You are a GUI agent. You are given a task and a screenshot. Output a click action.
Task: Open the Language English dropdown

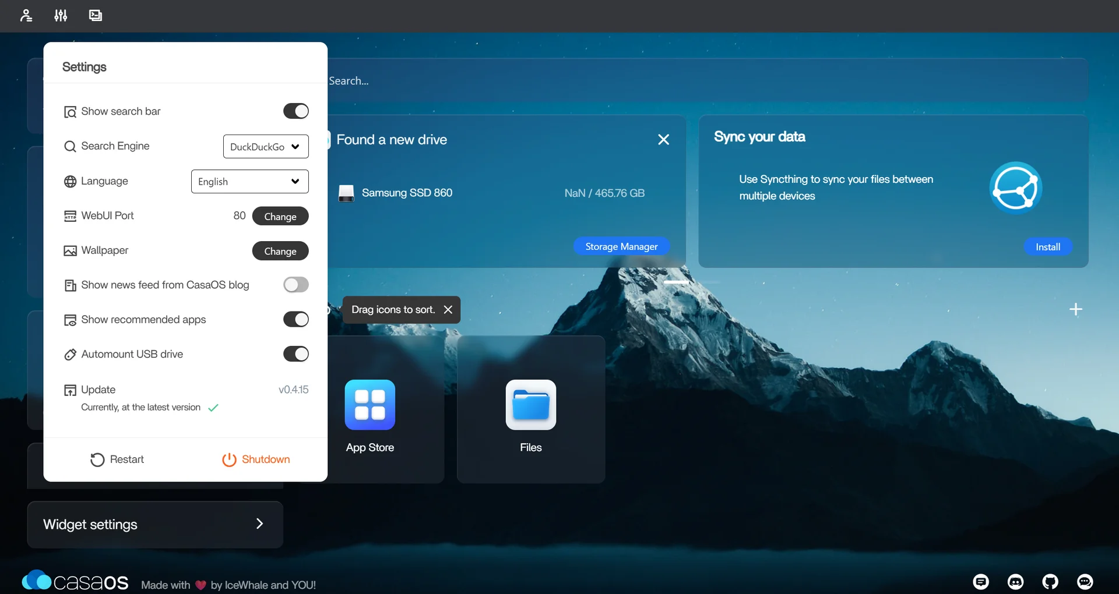point(250,182)
